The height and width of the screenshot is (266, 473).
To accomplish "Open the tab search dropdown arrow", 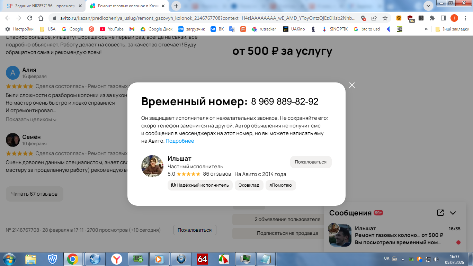I will point(428,6).
